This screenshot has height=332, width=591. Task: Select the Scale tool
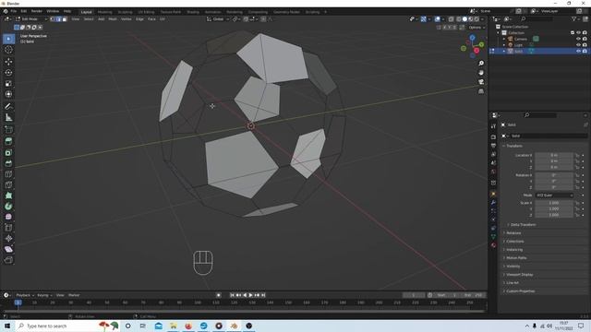click(x=8, y=83)
